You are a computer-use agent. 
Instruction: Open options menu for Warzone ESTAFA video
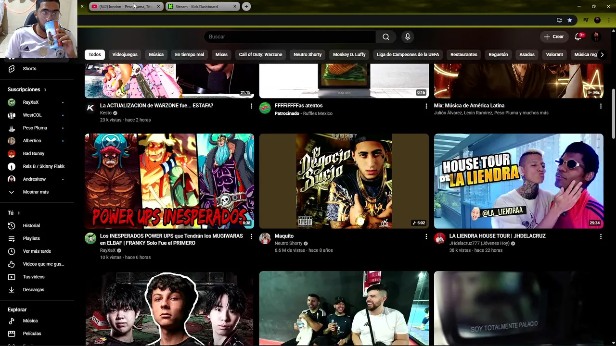click(251, 106)
